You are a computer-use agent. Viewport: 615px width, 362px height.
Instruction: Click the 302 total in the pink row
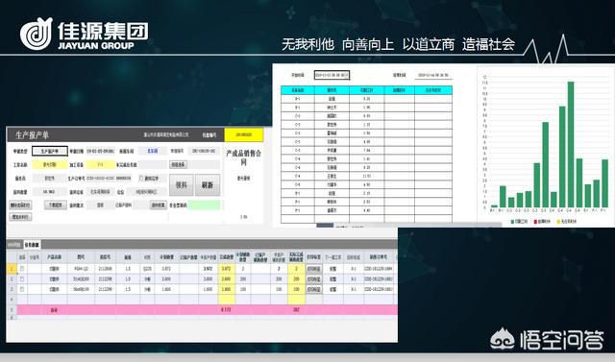pyautogui.click(x=296, y=310)
